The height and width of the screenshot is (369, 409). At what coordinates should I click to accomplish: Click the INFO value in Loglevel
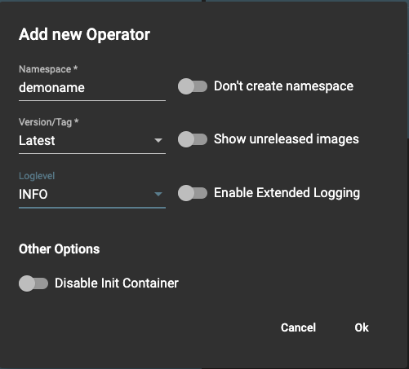33,194
